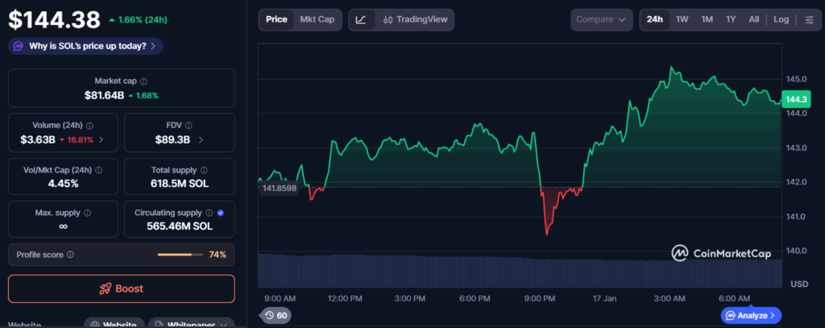Click the Total supply info icon
The image size is (825, 328).
[204, 170]
